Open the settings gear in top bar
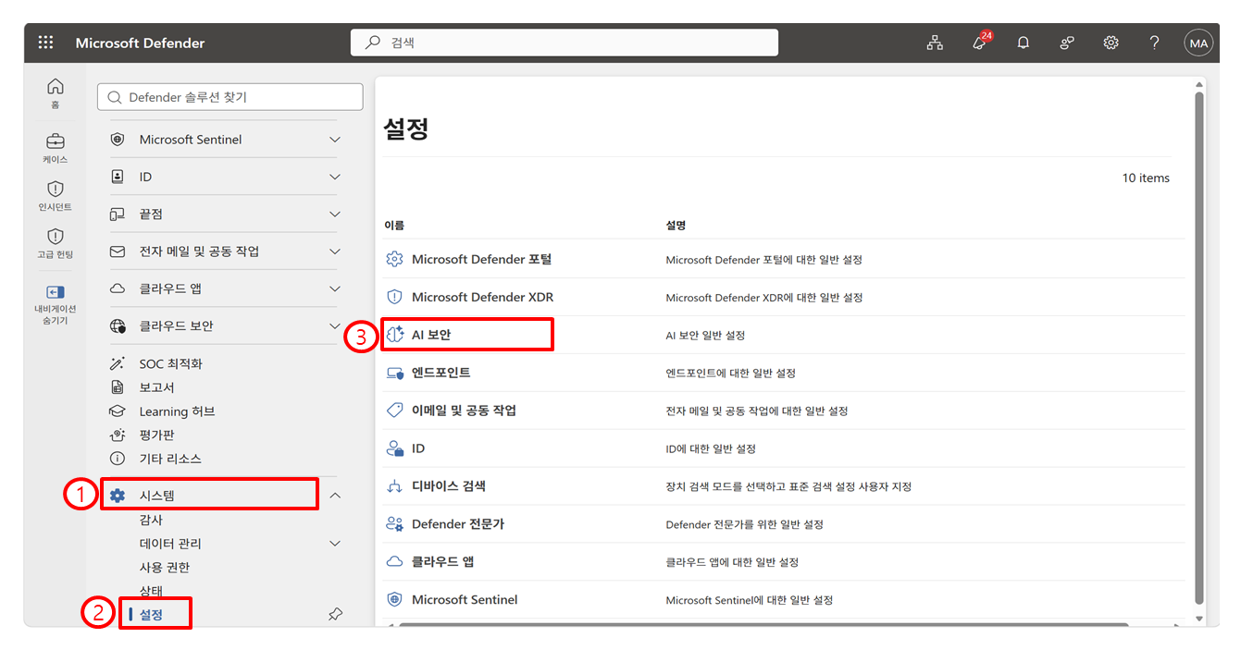The height and width of the screenshot is (650, 1241). 1111,43
